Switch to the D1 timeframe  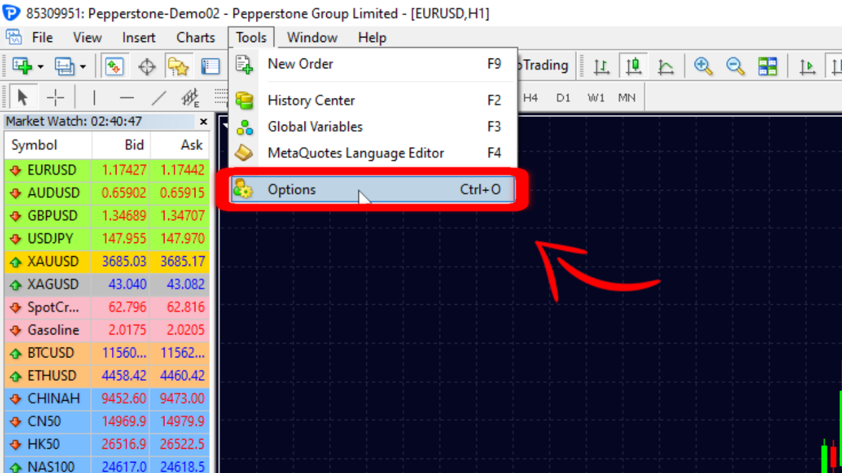563,98
